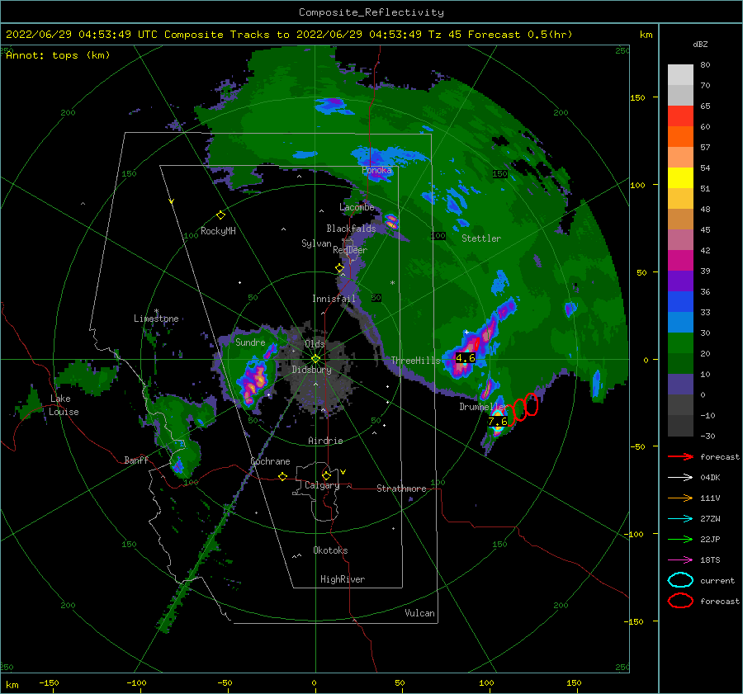Click the Cochrane city label
The height and width of the screenshot is (694, 743).
tap(270, 461)
